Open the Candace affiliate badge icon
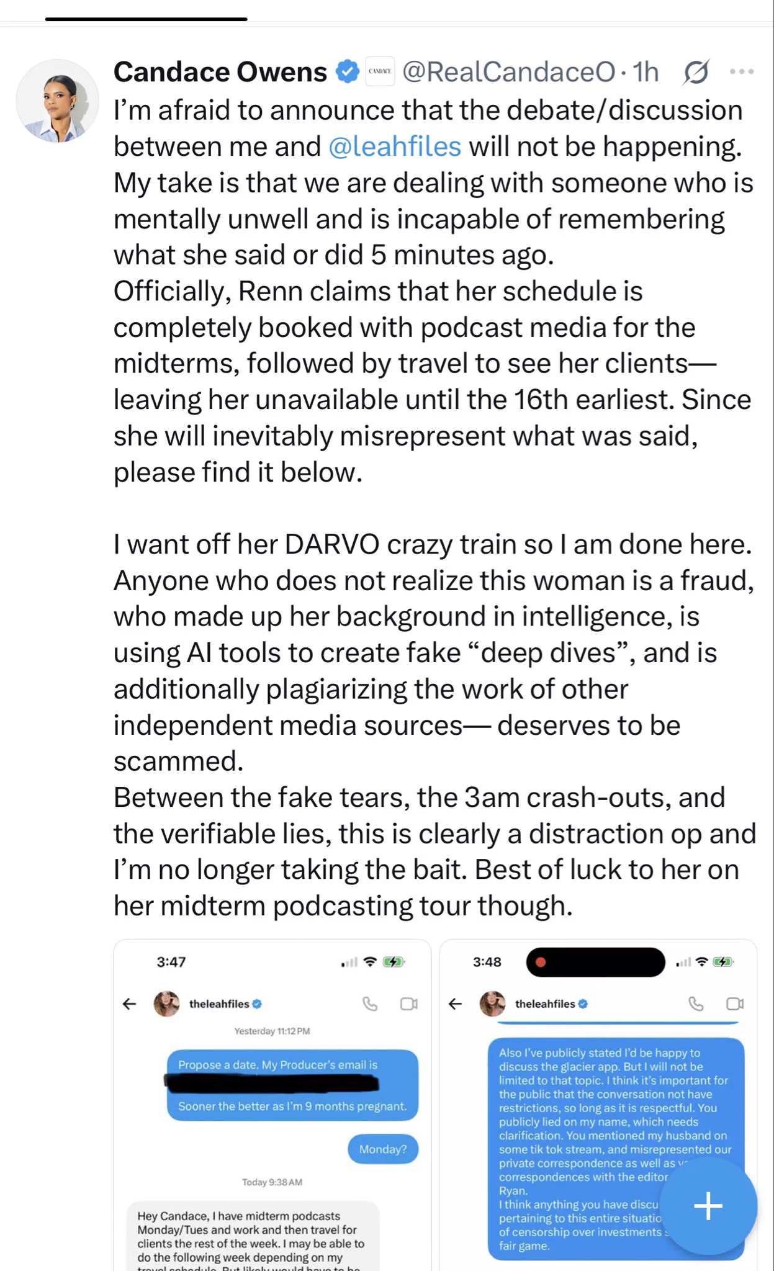This screenshot has width=774, height=1271. [x=380, y=72]
